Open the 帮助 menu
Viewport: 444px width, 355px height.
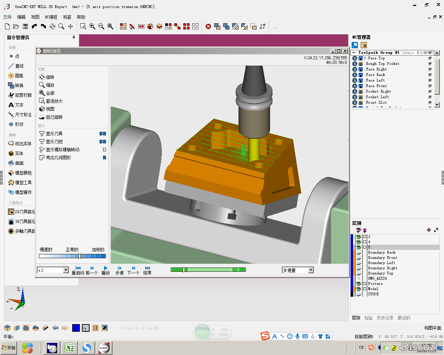pos(81,17)
